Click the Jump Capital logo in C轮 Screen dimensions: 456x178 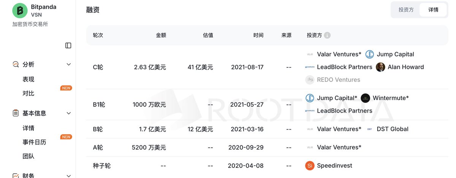[370, 54]
